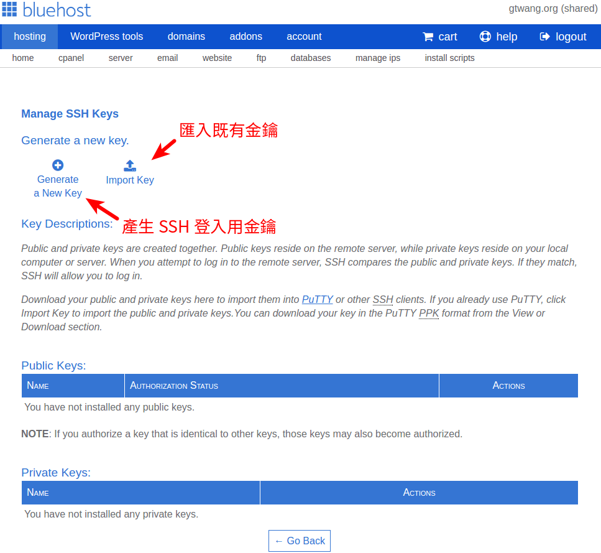Open the shopping cart
Screen dimensions: 601x553
(439, 37)
